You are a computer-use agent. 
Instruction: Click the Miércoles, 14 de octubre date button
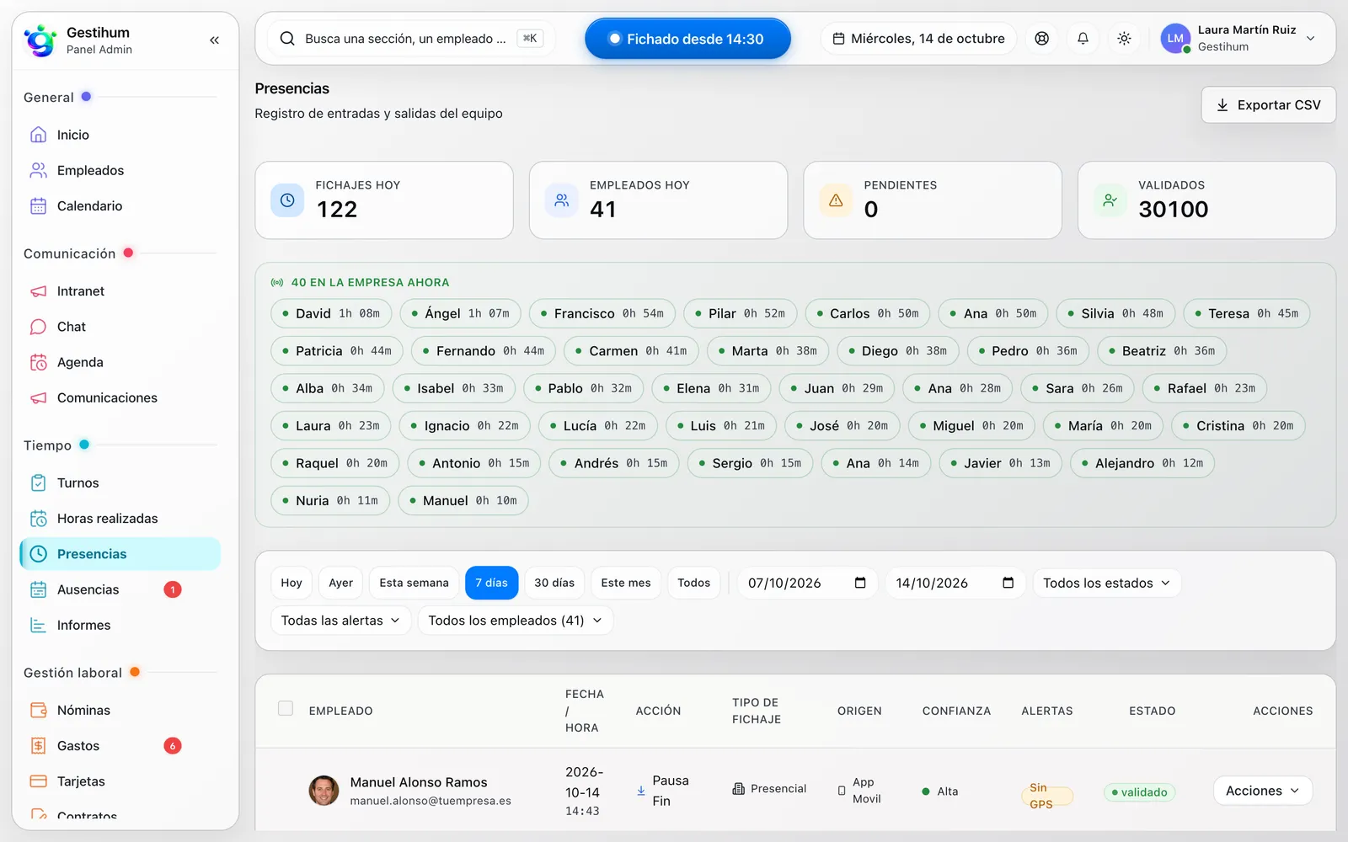point(918,39)
